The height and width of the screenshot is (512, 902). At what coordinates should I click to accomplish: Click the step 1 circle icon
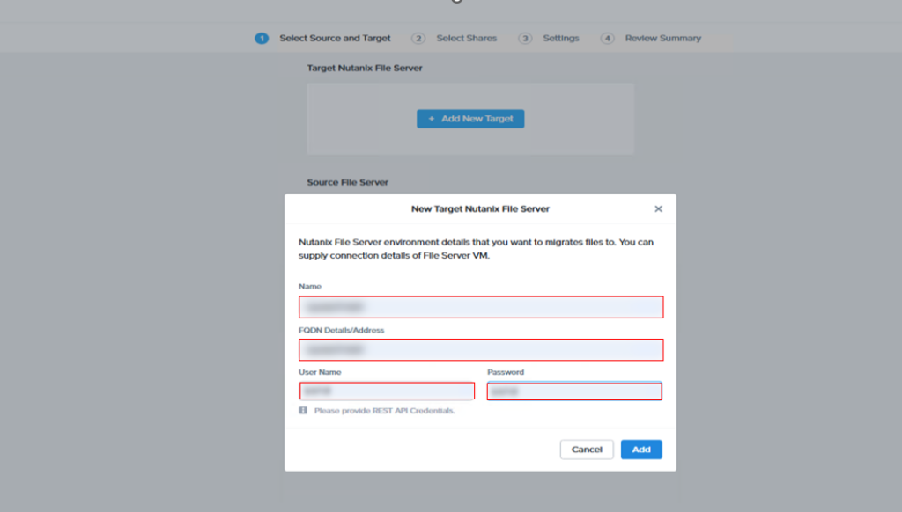click(x=262, y=39)
